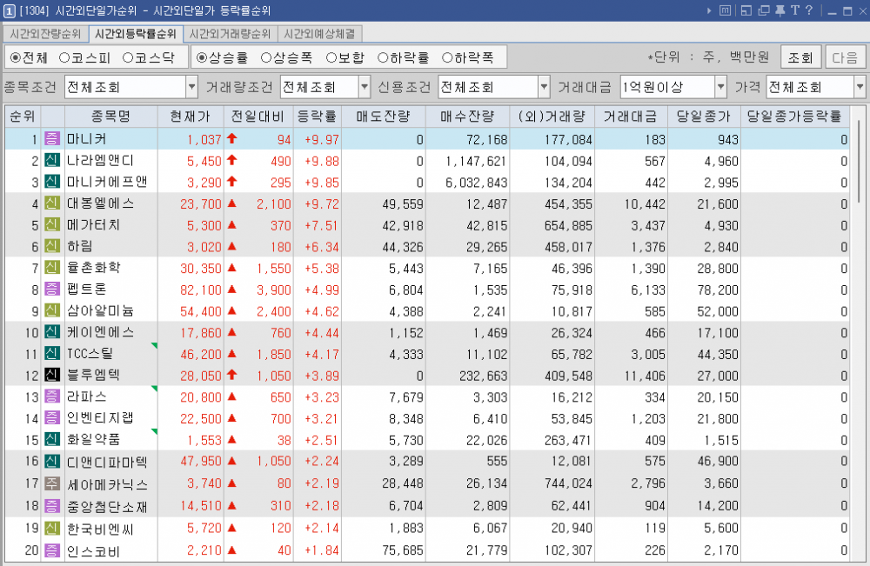The image size is (870, 566).
Task: Select the 코스닥 market radio button
Action: point(147,57)
